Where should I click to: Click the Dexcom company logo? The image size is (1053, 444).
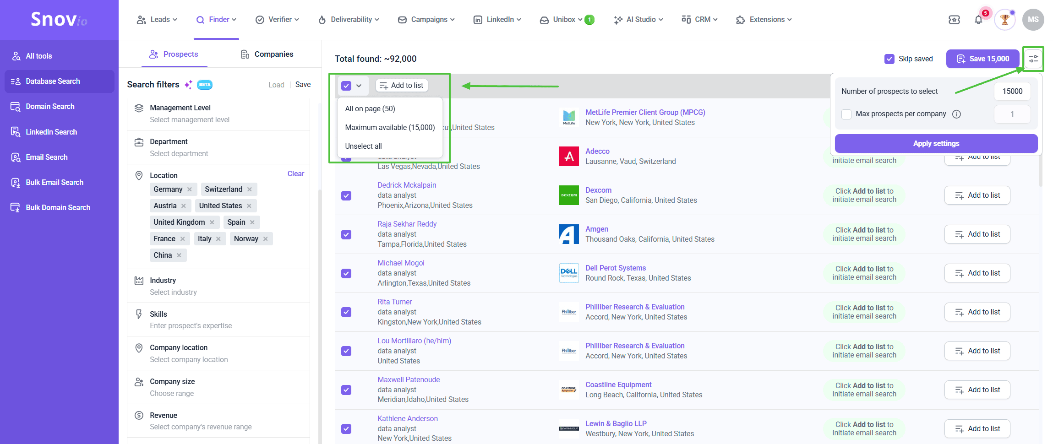coord(569,195)
